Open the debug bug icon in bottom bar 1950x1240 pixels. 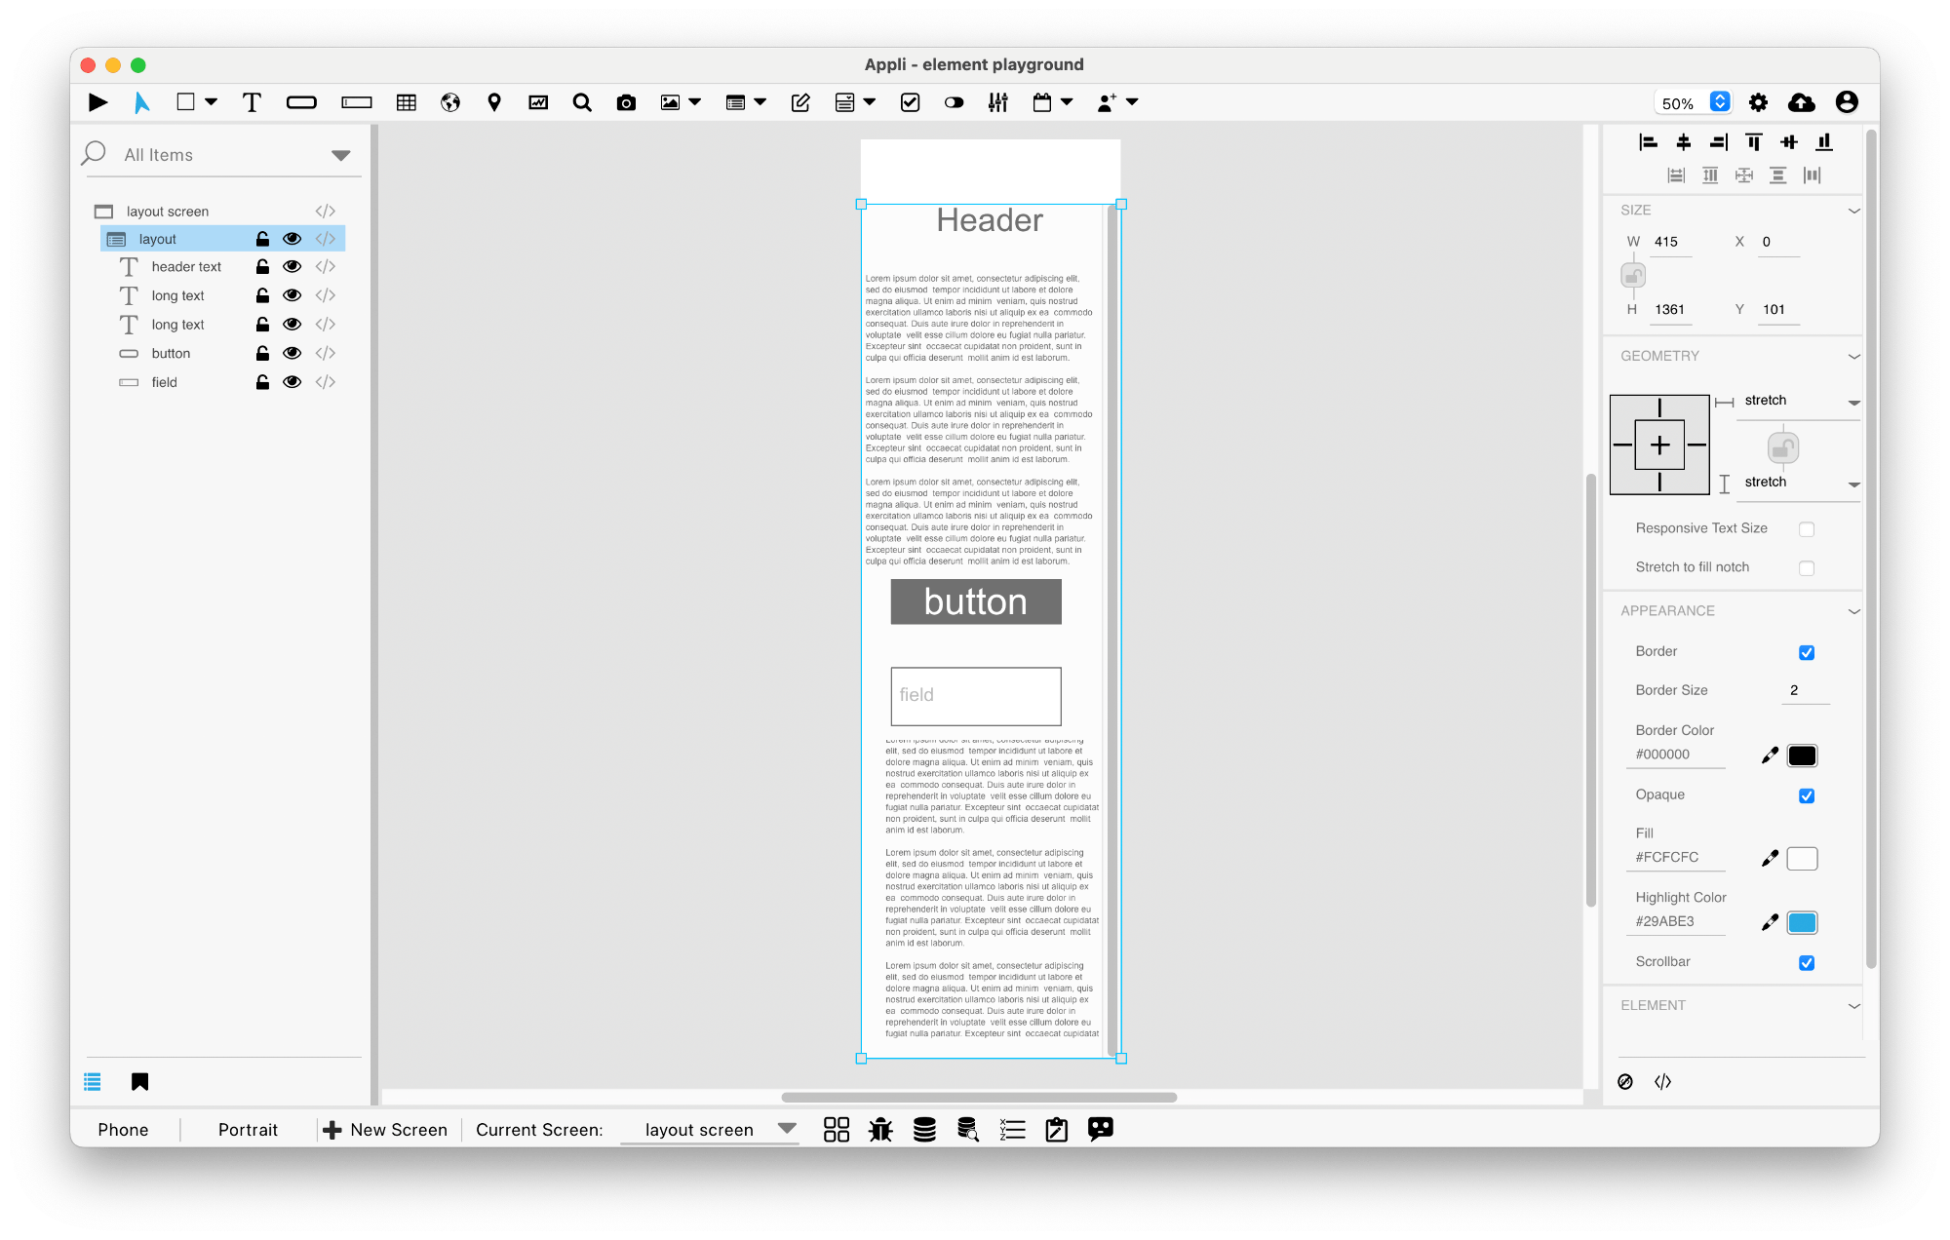click(880, 1130)
